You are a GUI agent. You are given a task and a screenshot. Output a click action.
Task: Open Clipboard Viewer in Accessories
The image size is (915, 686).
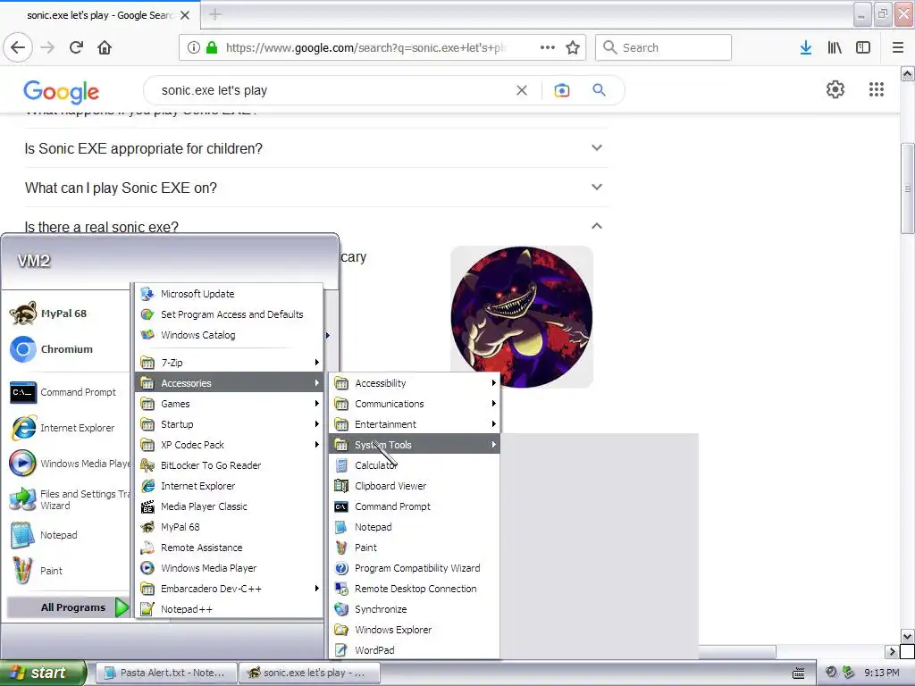pyautogui.click(x=415, y=486)
